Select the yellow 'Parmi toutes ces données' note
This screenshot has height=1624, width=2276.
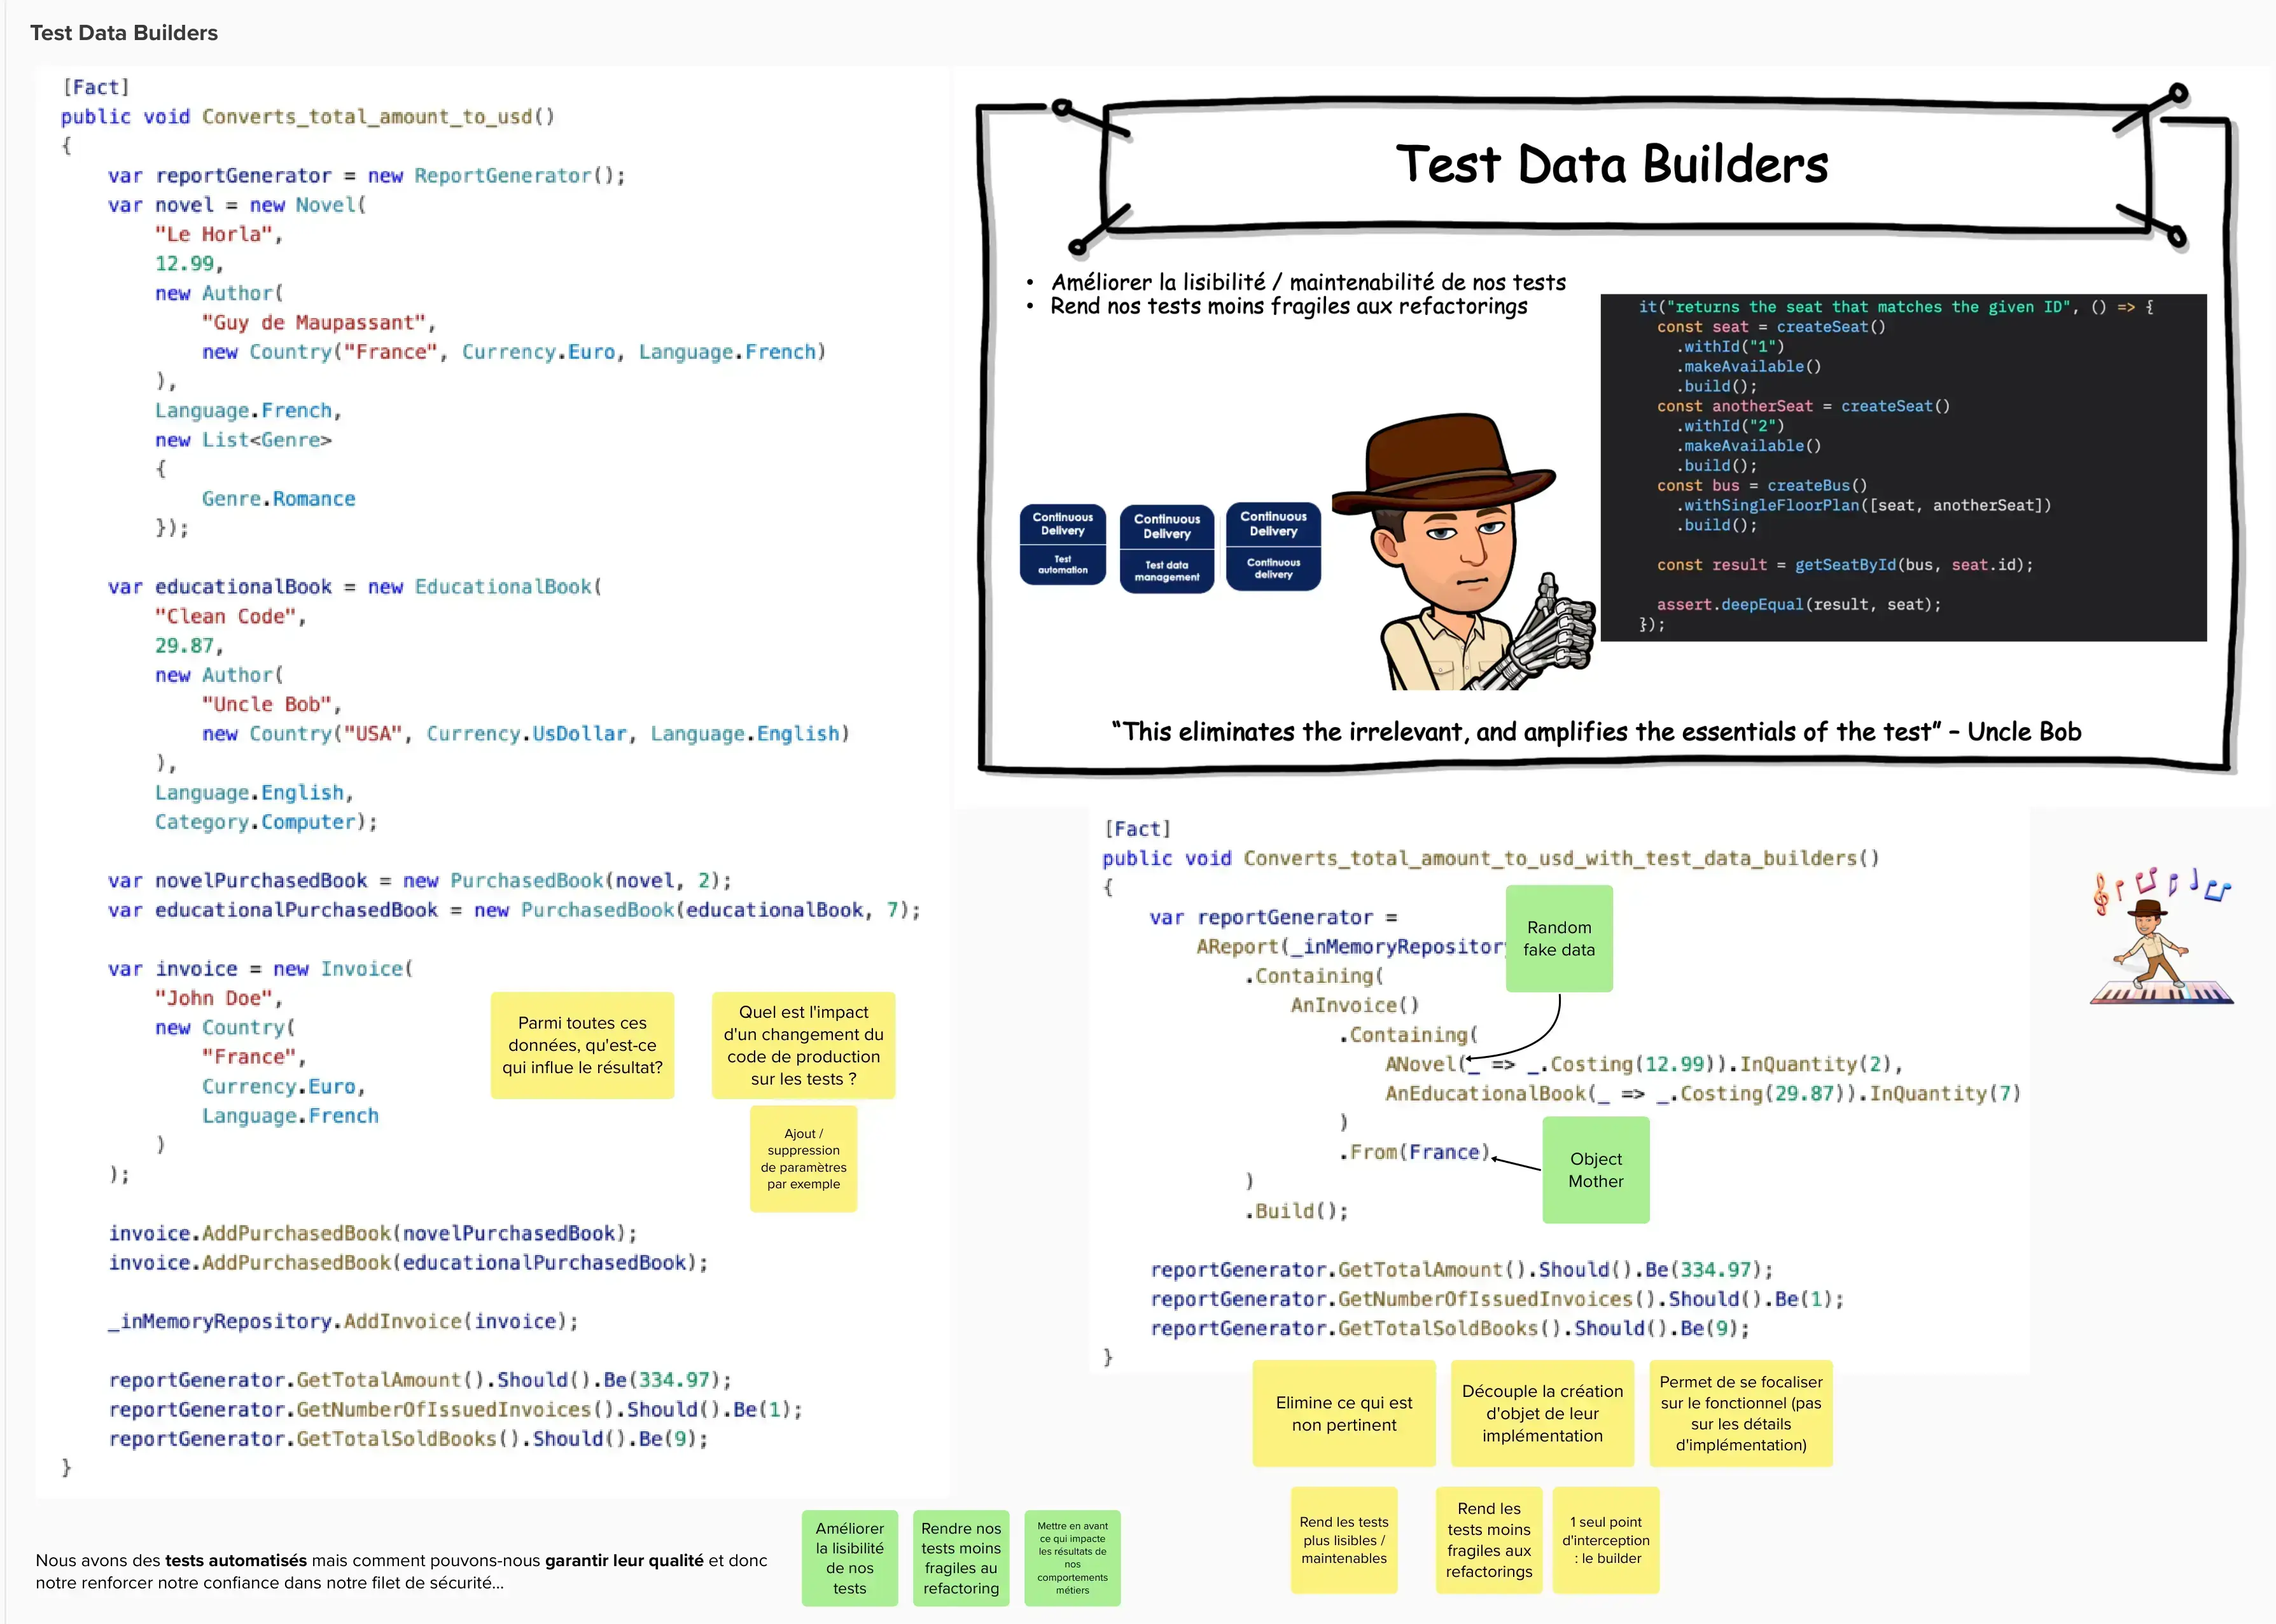coord(582,1045)
